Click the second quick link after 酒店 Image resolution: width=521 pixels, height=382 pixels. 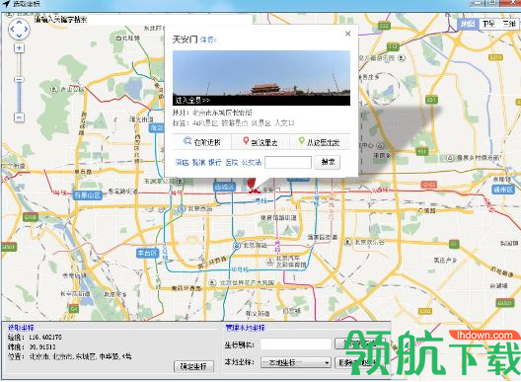[x=198, y=162]
